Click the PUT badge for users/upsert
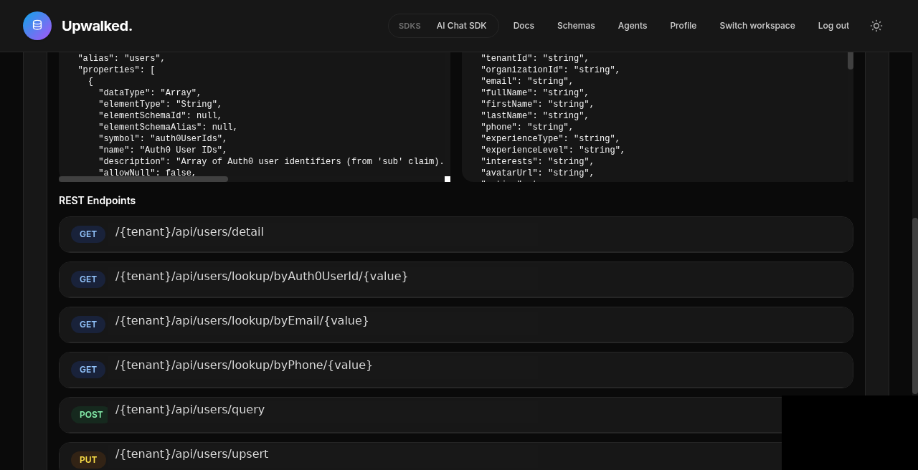Screen dimensions: 918x470 (x=88, y=460)
